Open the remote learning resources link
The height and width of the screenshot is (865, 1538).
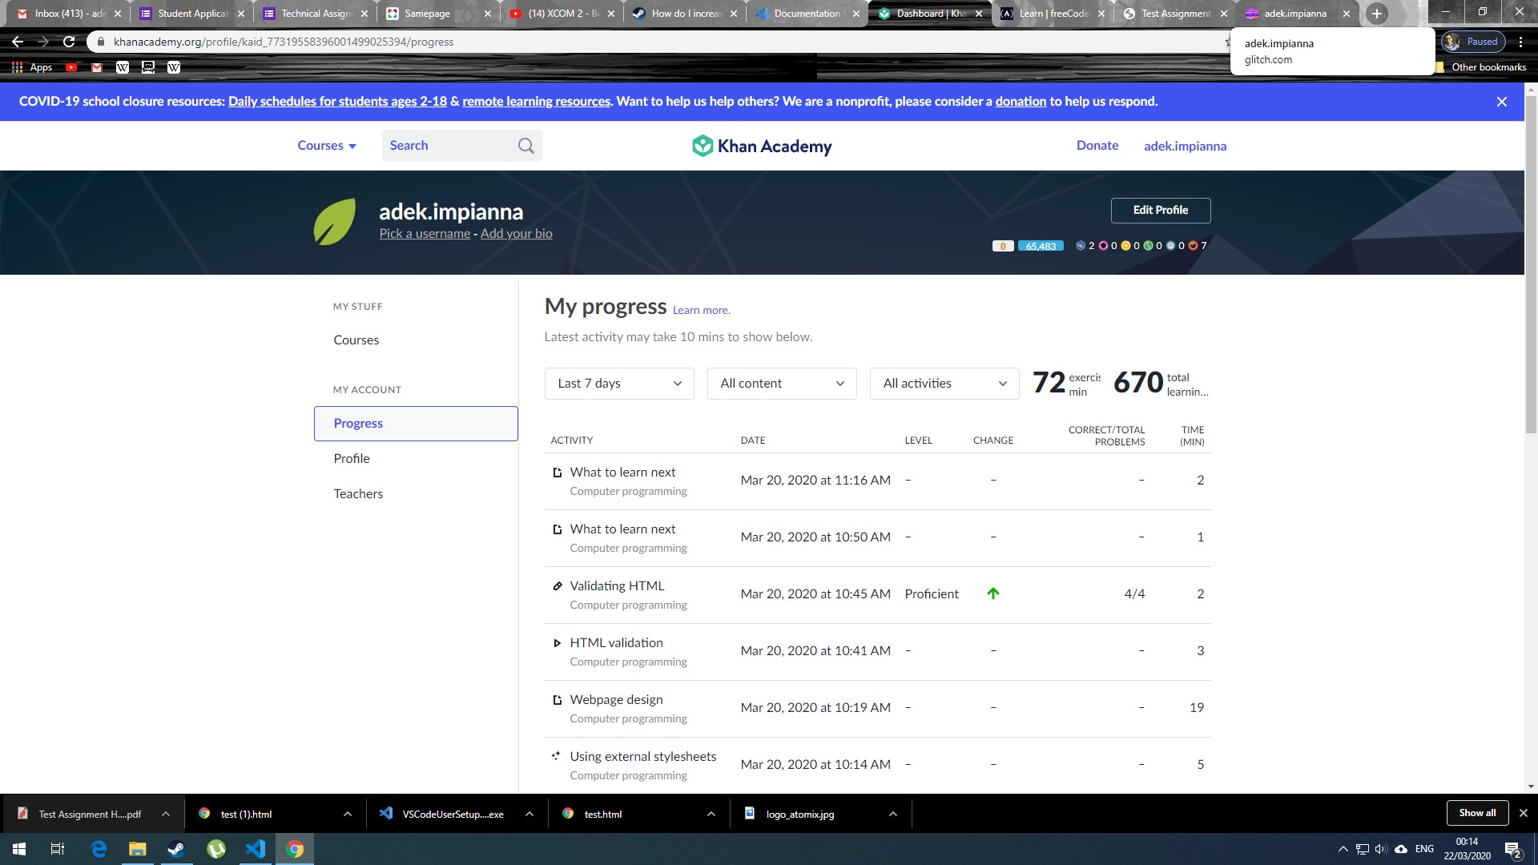click(537, 102)
